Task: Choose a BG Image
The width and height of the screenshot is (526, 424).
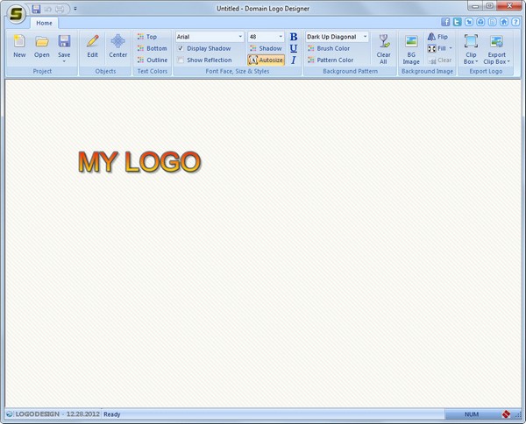Action: point(411,49)
